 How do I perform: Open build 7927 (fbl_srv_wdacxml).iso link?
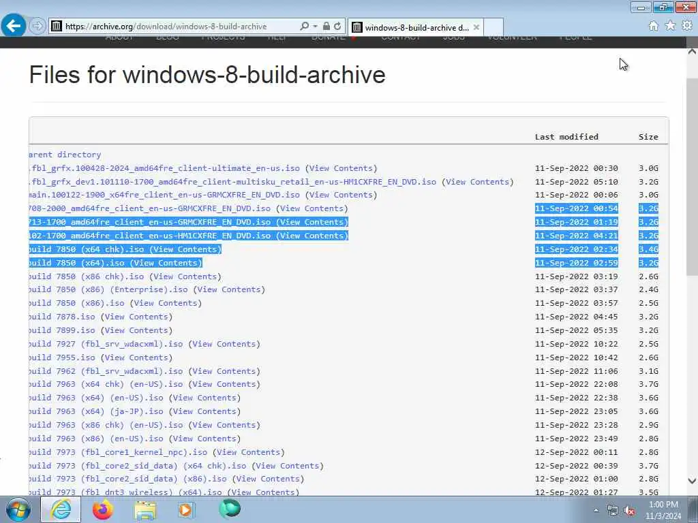pyautogui.click(x=106, y=344)
